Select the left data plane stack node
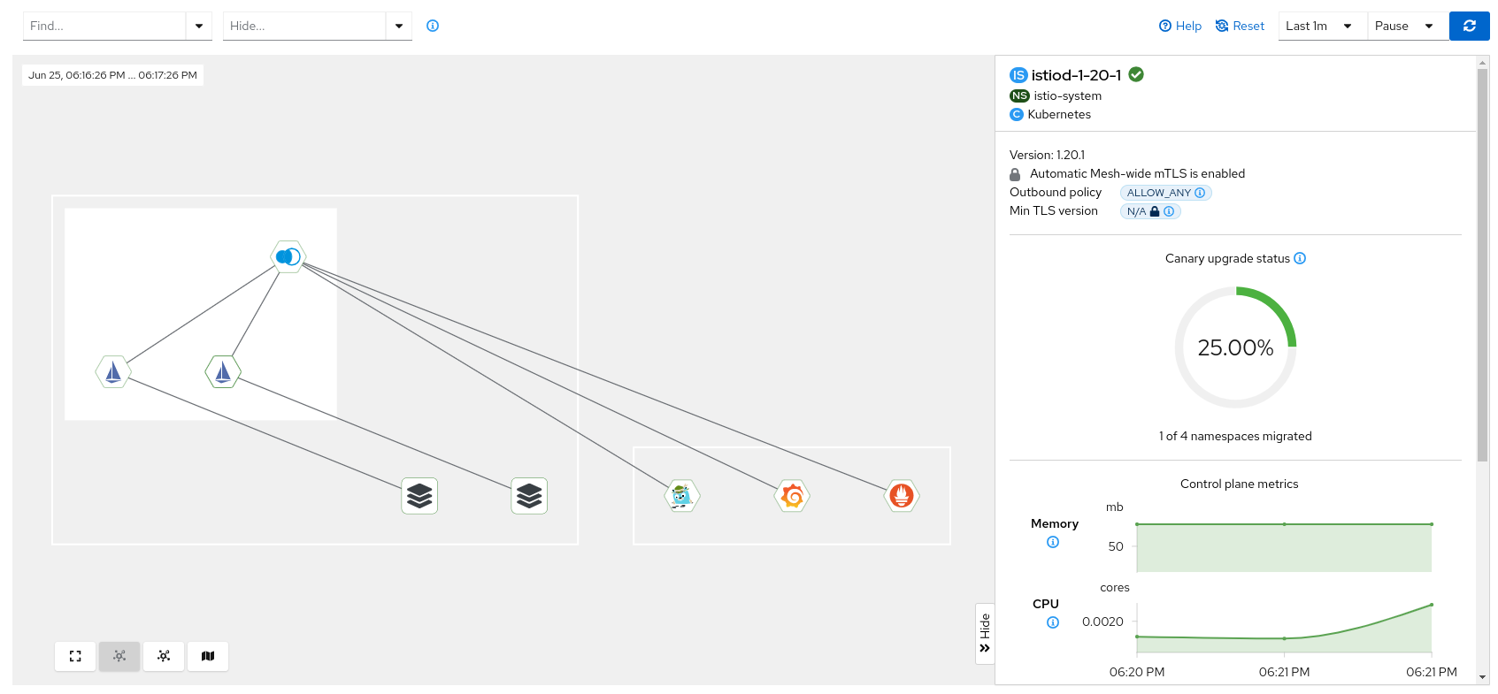1498x694 pixels. pos(419,496)
